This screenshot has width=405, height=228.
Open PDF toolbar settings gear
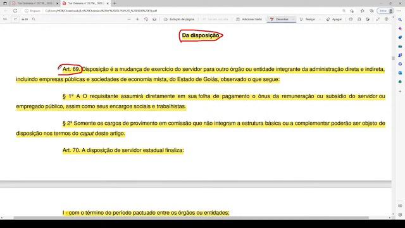[x=387, y=19]
